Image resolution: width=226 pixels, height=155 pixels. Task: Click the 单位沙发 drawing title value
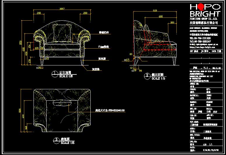(x=208, y=138)
